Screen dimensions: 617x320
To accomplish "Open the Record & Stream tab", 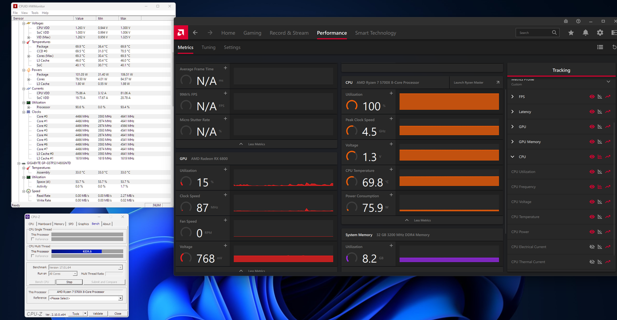I will pos(289,33).
